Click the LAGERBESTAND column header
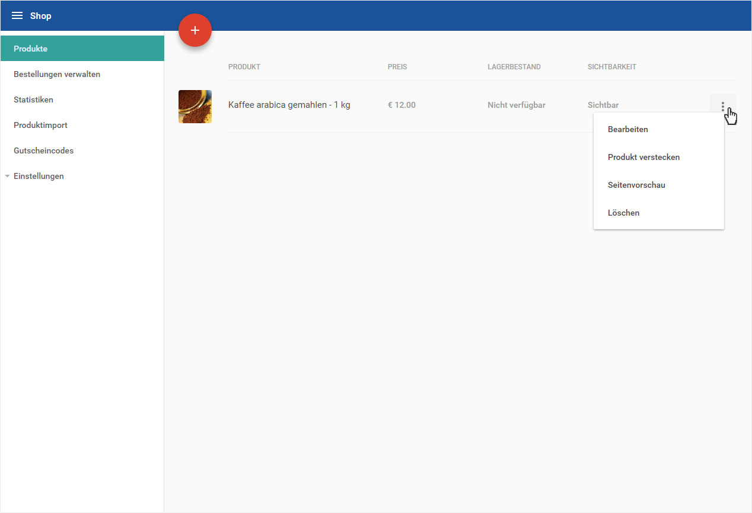Image resolution: width=752 pixels, height=513 pixels. click(514, 67)
